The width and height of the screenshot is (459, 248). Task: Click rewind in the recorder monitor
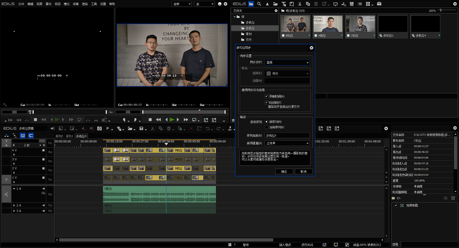158,119
